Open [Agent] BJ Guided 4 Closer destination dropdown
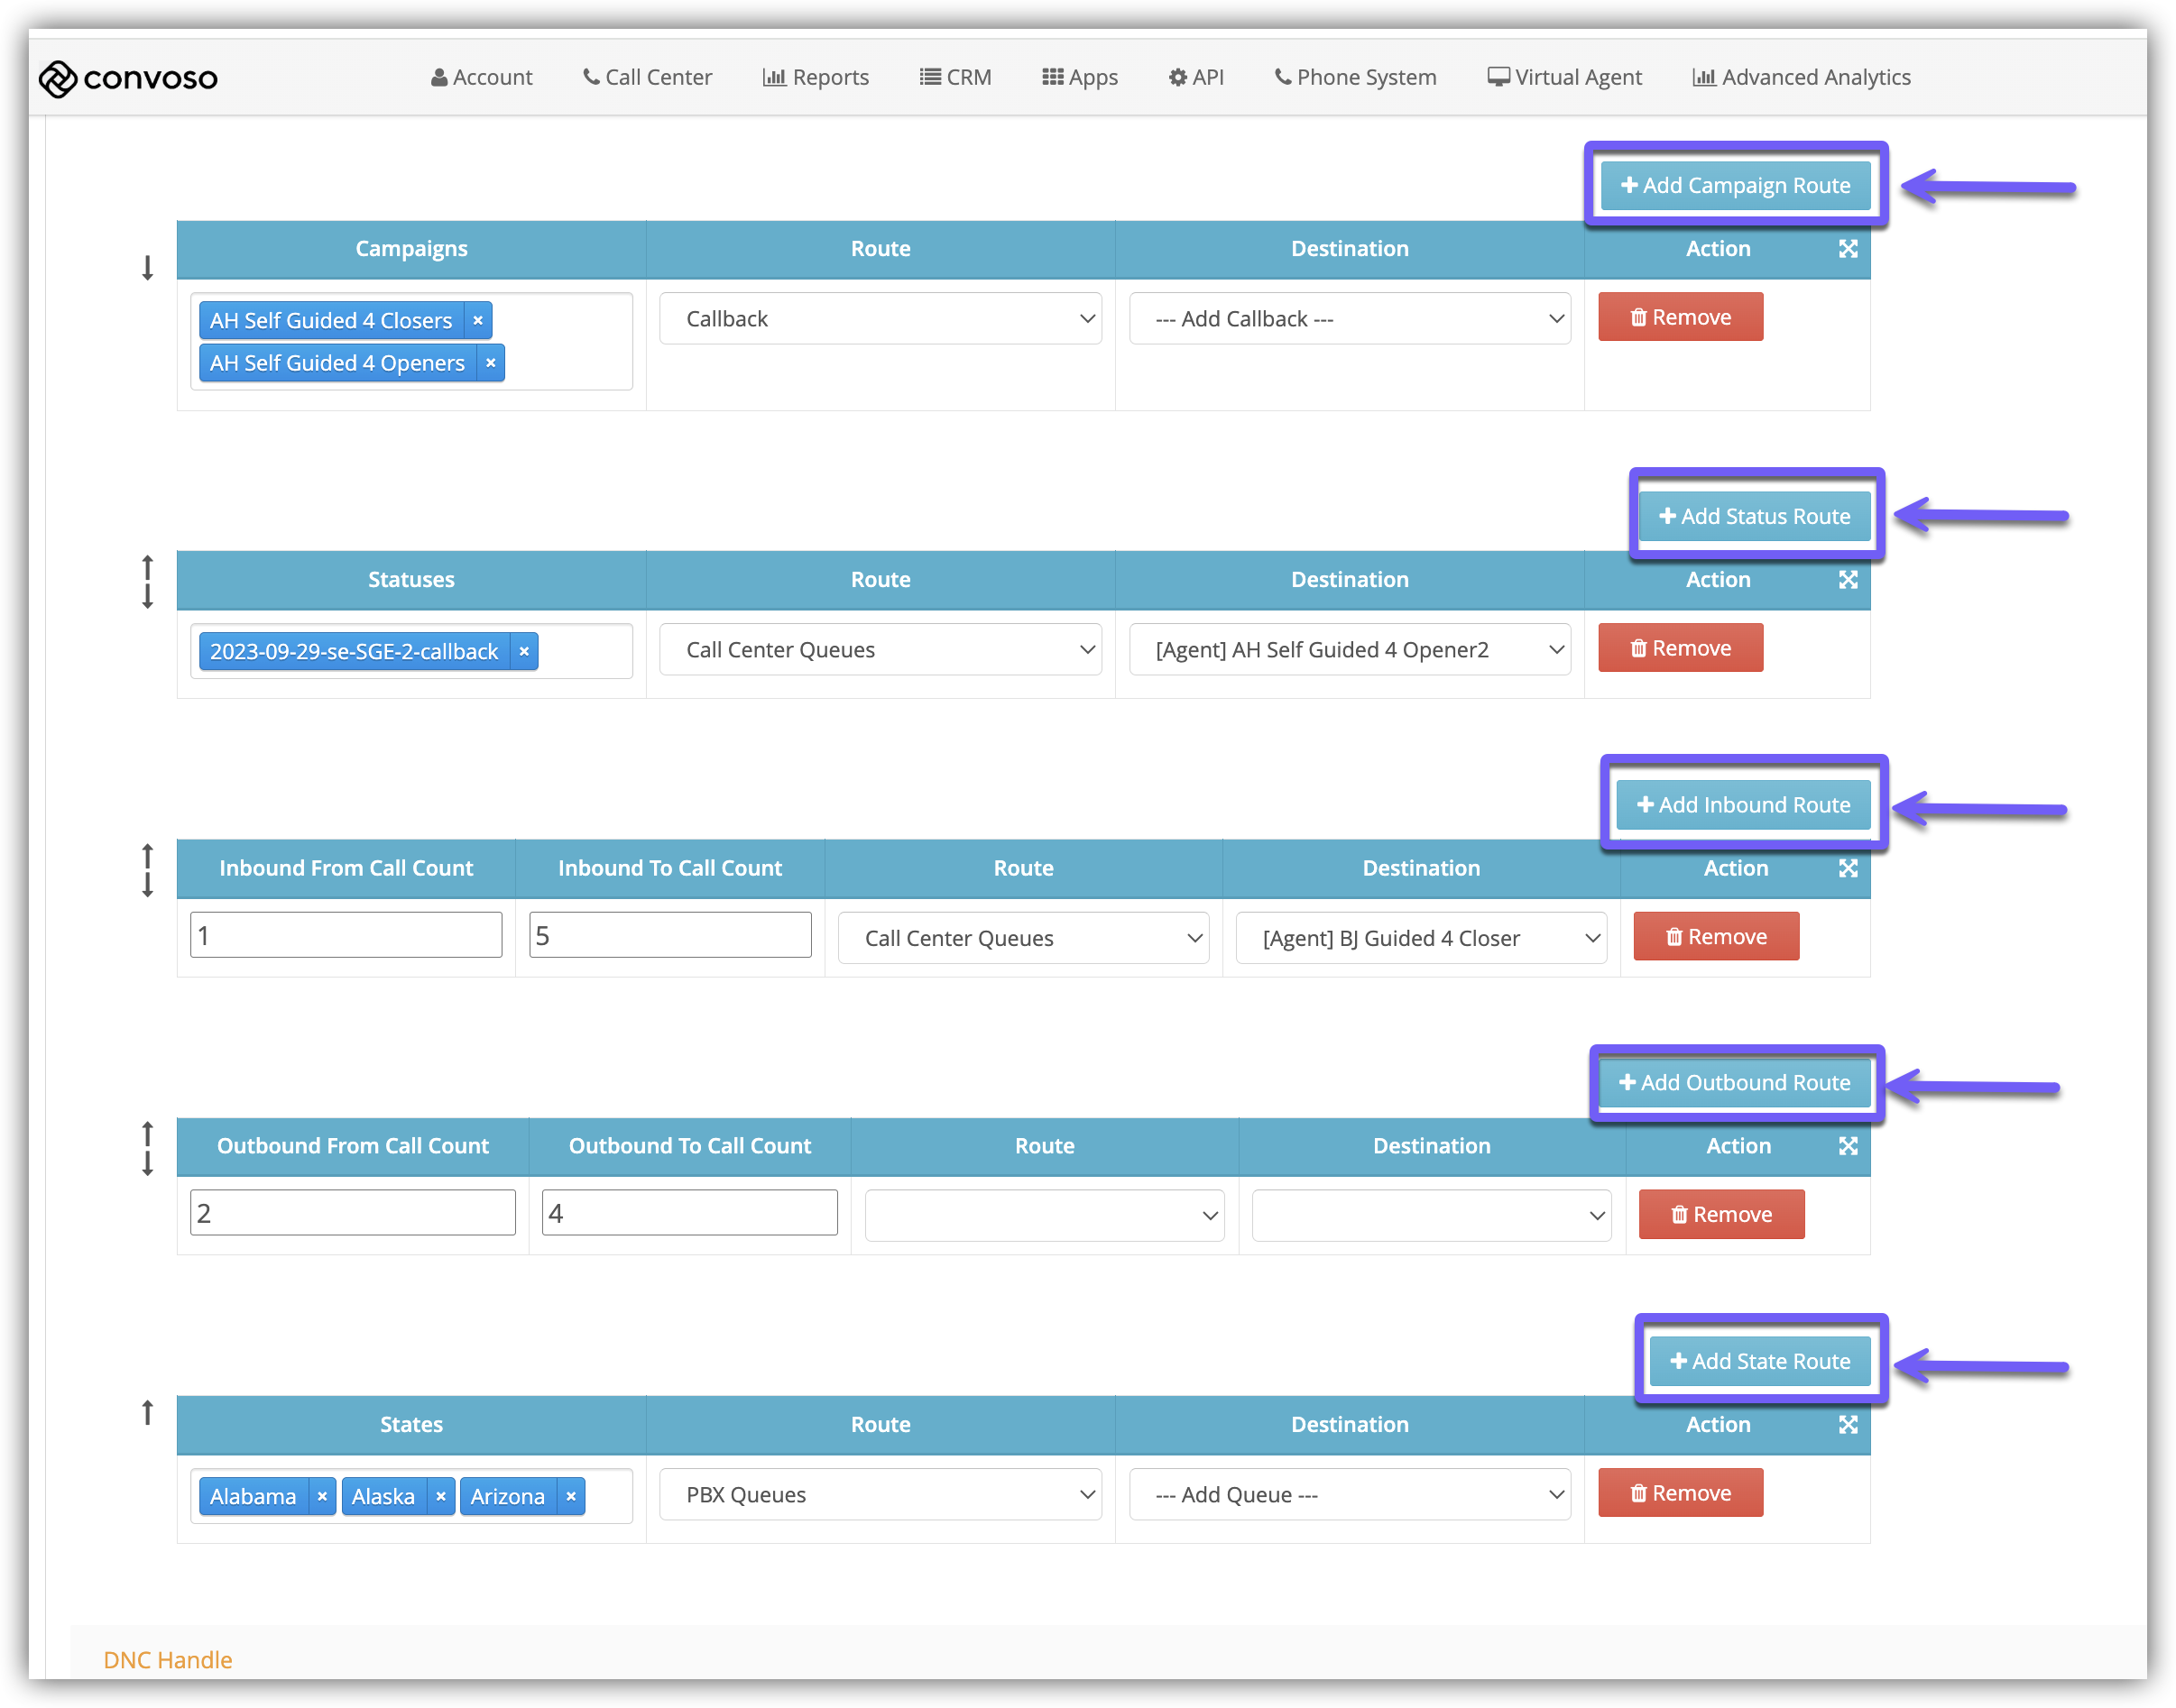This screenshot has height=1708, width=2176. [1420, 938]
